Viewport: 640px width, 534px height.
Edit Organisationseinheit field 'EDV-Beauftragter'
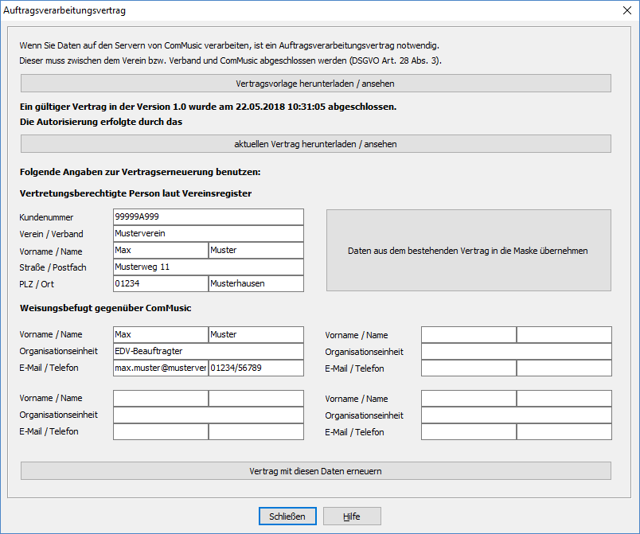pos(209,351)
